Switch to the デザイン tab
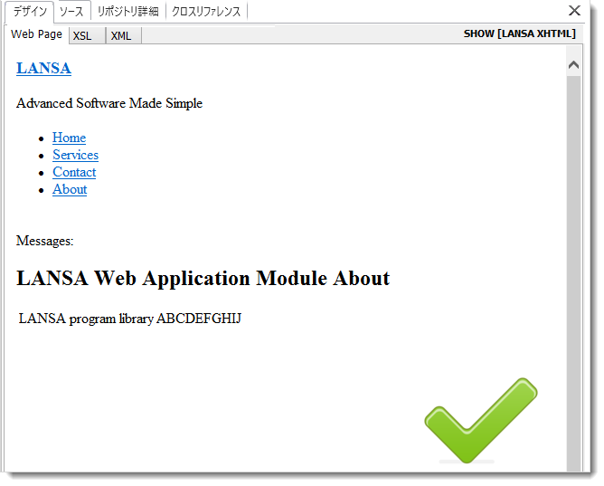 29,12
